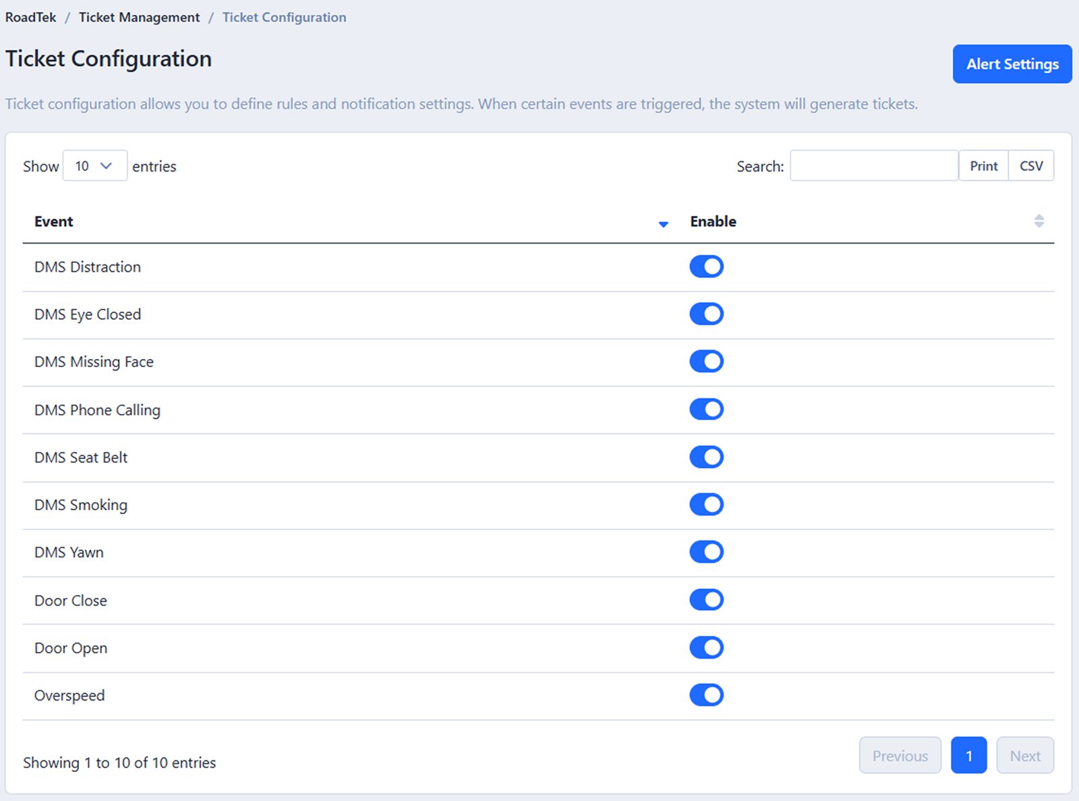Disable the DMS Distraction toggle
The image size is (1079, 801).
click(x=706, y=267)
